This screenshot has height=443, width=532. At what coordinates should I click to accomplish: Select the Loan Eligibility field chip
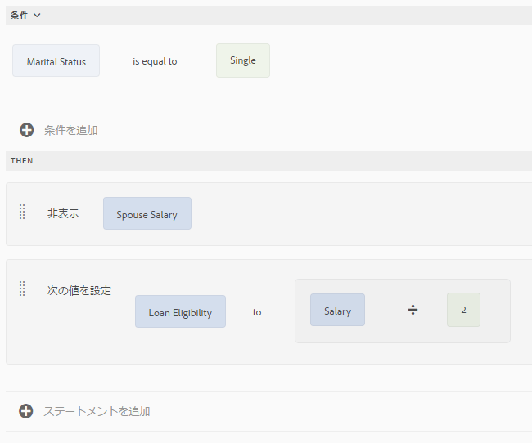point(181,311)
